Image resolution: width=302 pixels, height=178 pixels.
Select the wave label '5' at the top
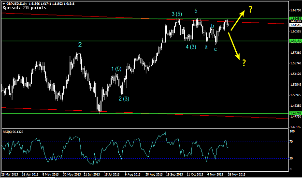tap(196, 11)
